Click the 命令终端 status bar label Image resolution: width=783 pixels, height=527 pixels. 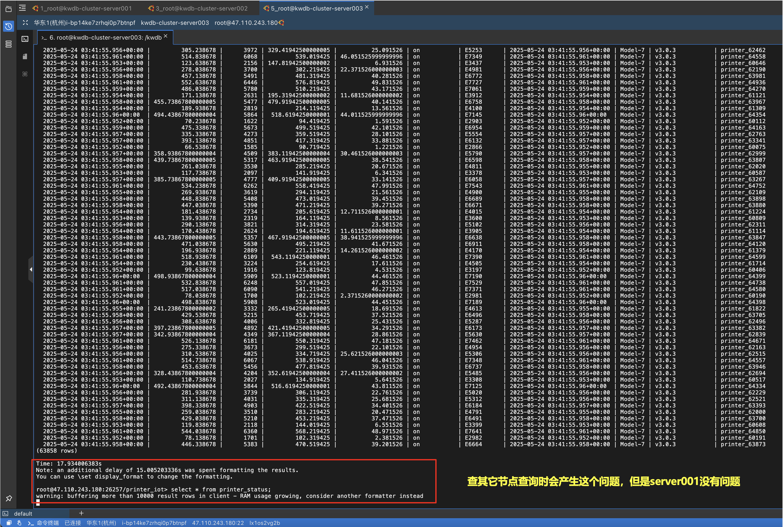pyautogui.click(x=47, y=523)
